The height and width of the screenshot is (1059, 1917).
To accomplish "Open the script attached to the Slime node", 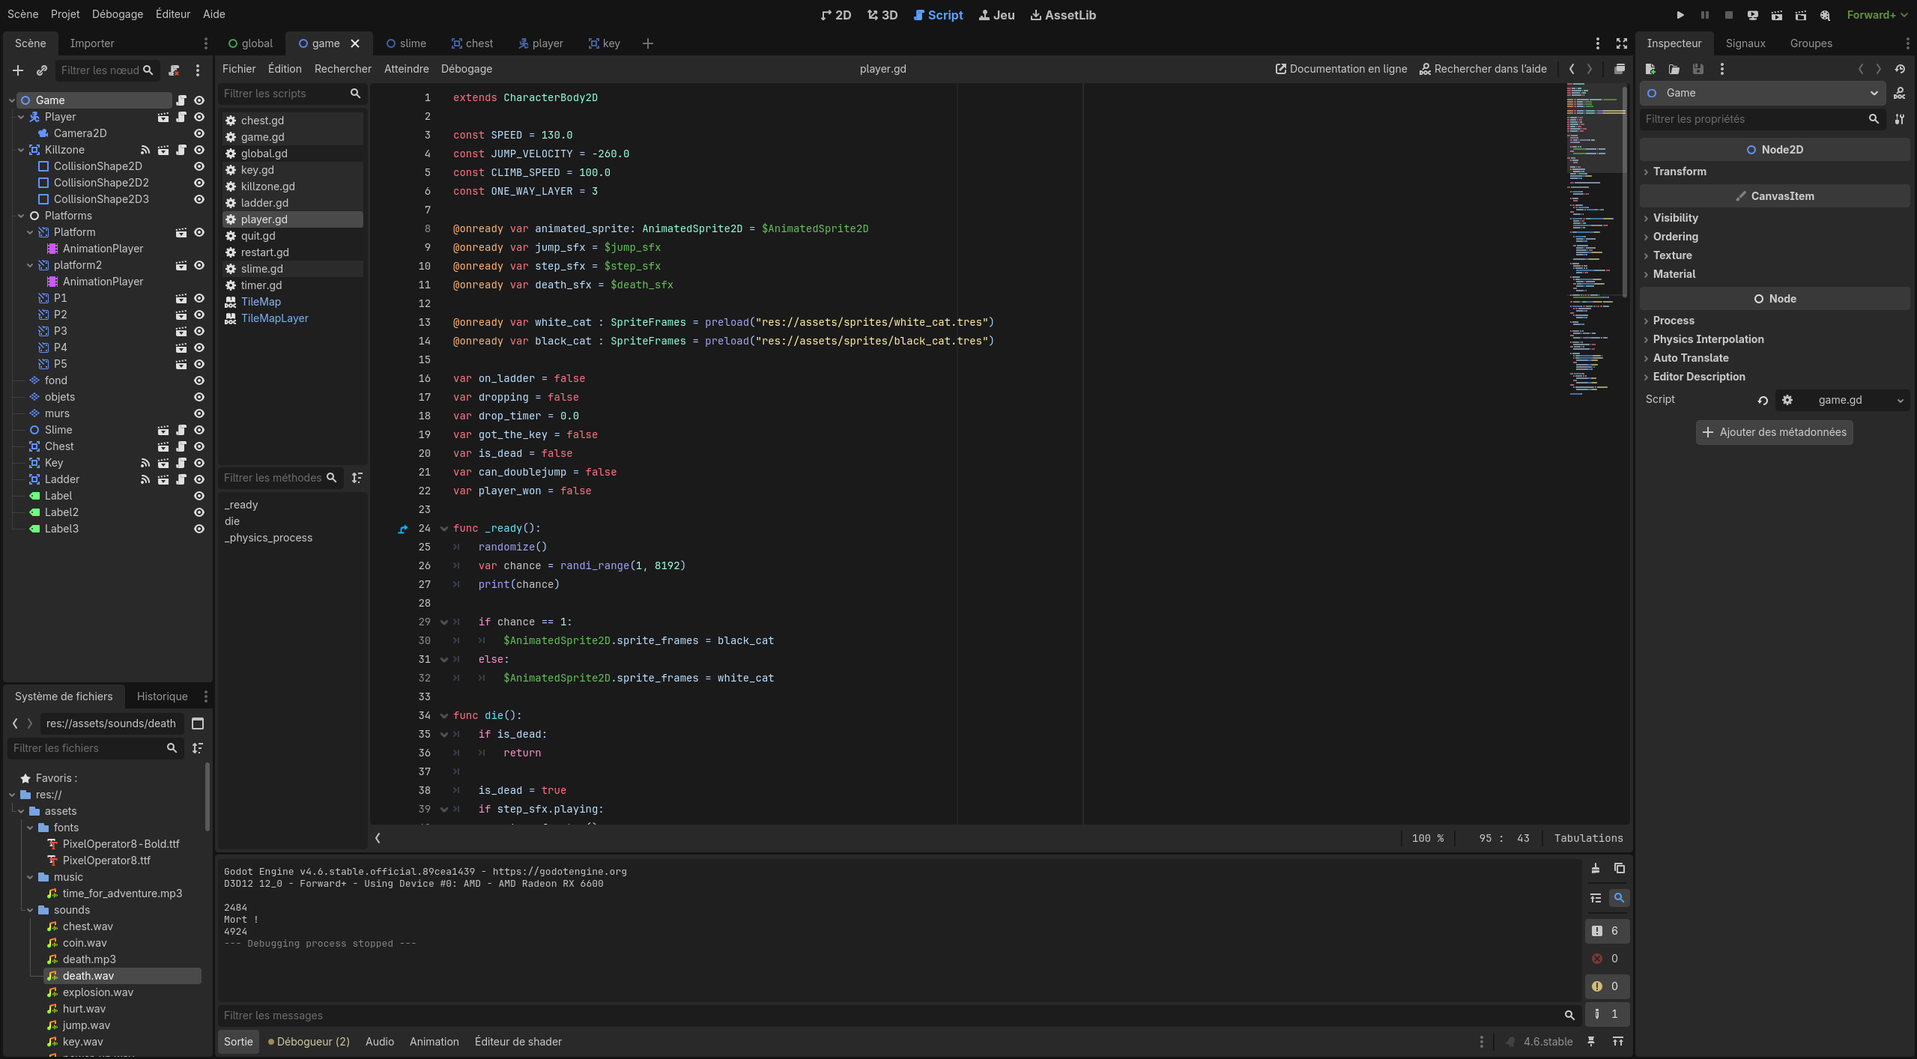I will click(181, 430).
